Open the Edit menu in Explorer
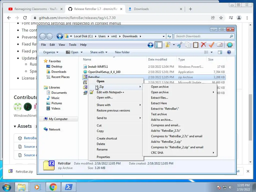The width and height of the screenshot is (256, 192). point(52,45)
